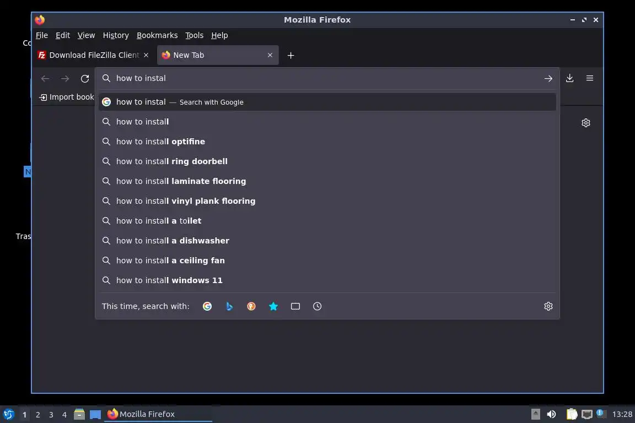Reload the page with the refresh icon
Screen dimensions: 635x423
(85, 79)
